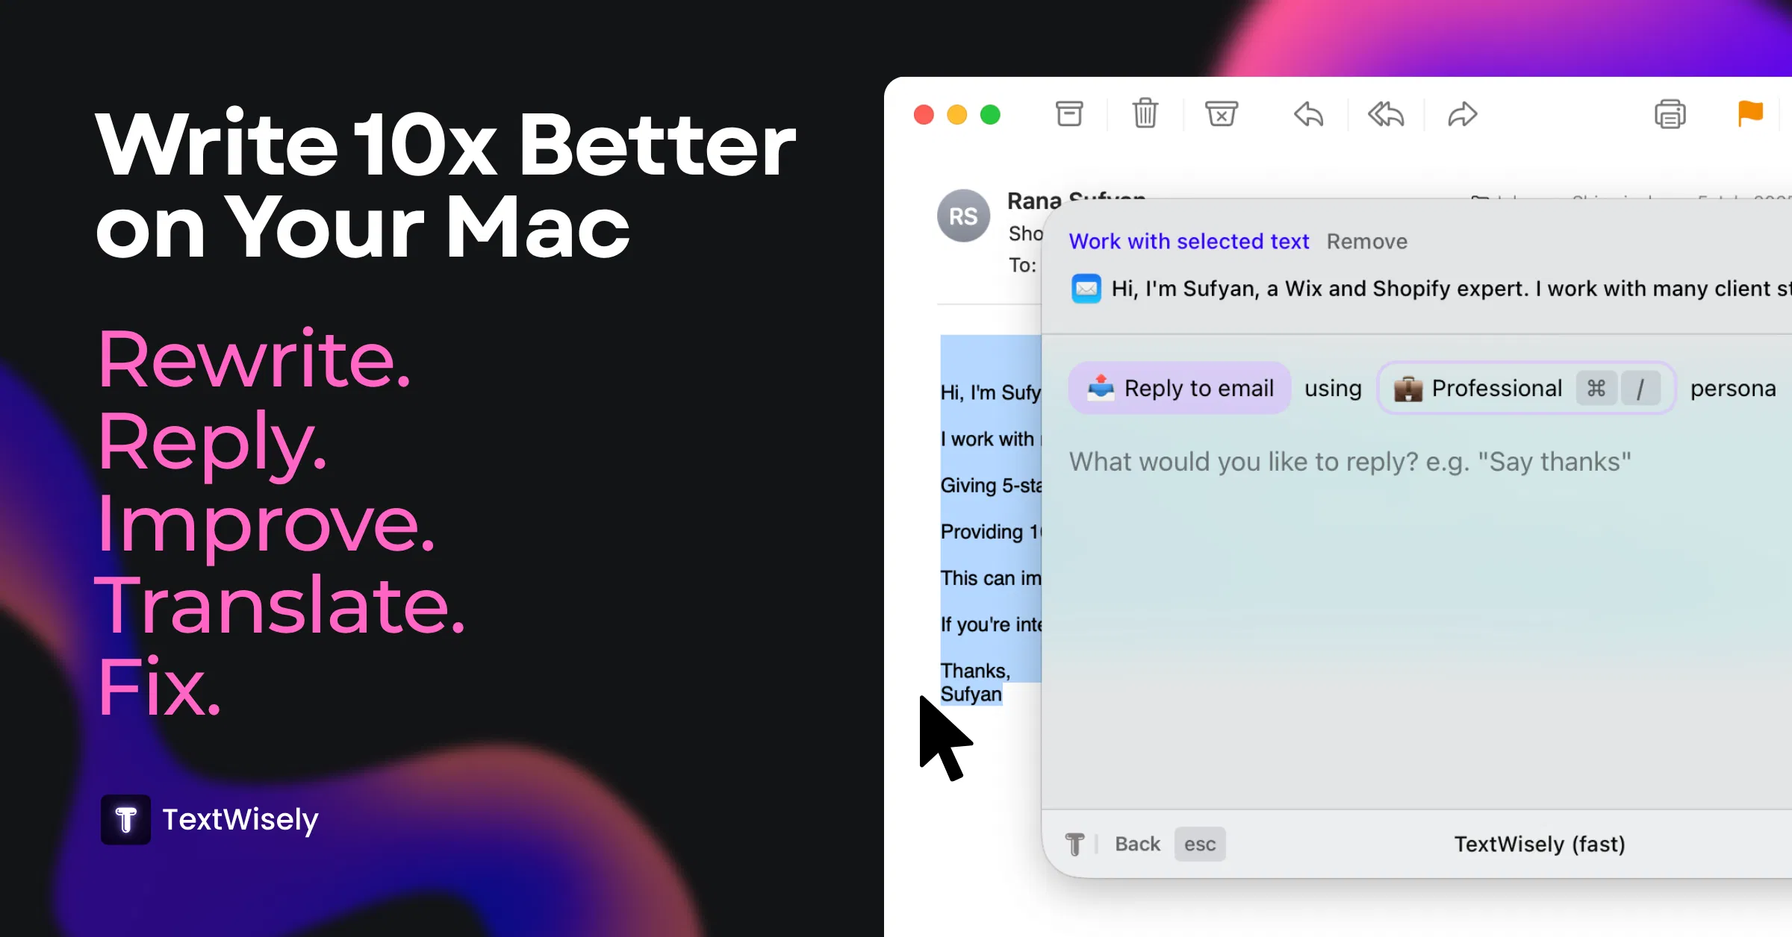
Task: Select 'Back' in the panel footer
Action: pos(1137,844)
